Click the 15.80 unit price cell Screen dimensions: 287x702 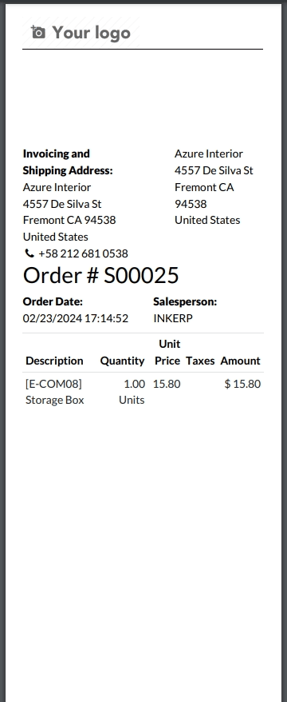pyautogui.click(x=167, y=384)
